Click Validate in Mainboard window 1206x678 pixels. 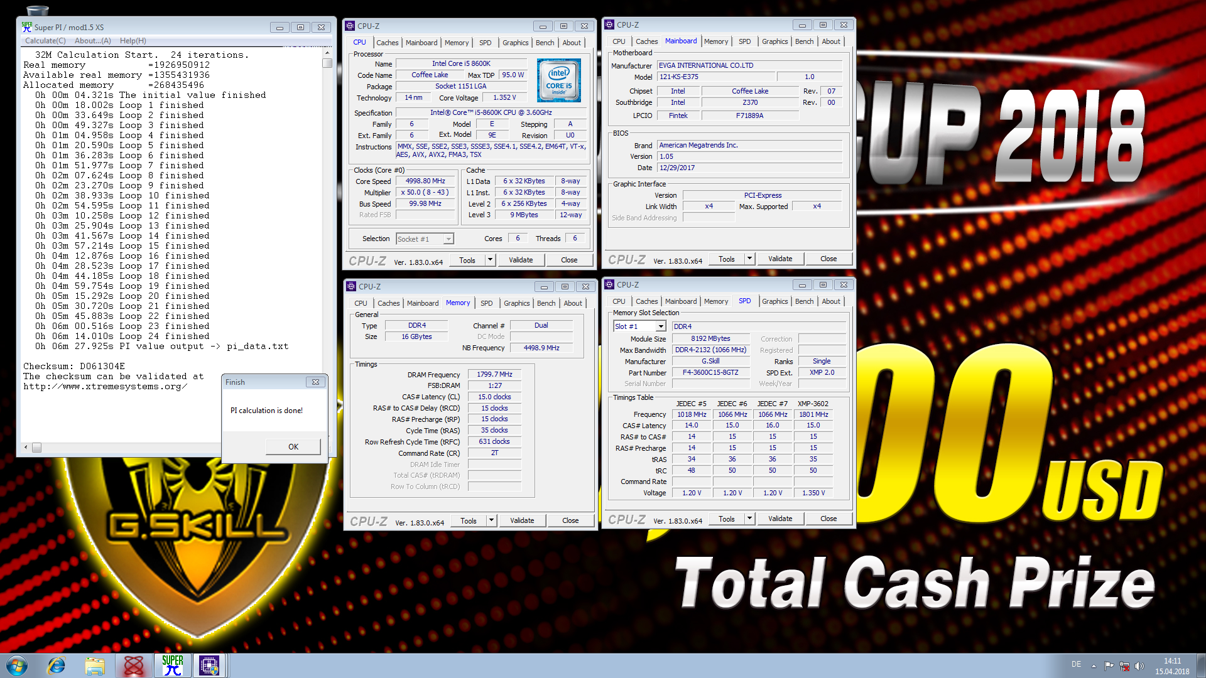coord(780,259)
